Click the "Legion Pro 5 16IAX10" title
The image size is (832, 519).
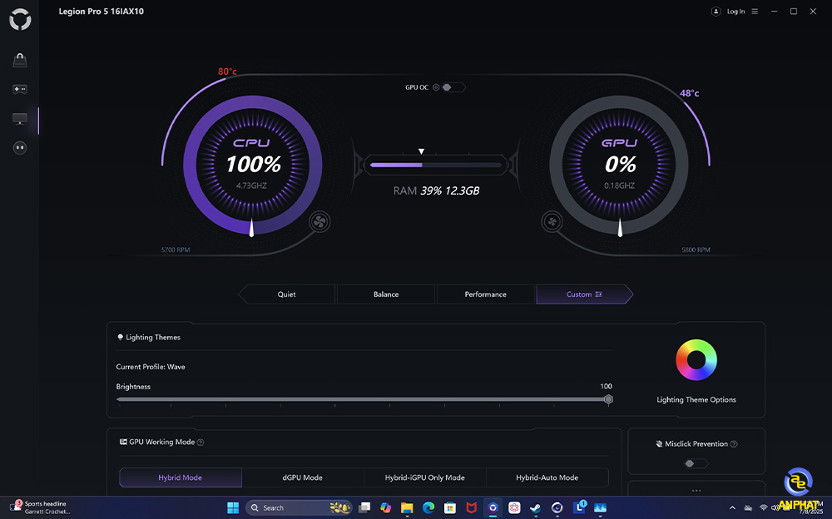[102, 11]
